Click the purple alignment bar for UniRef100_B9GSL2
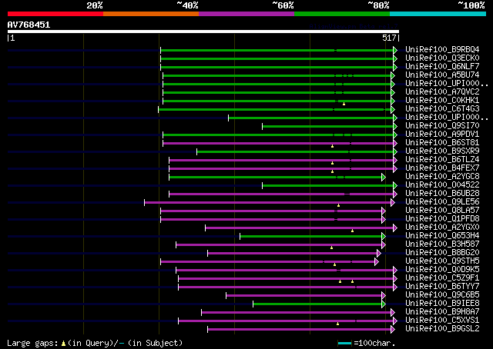Viewport: 493px width, 349px height. (299, 330)
